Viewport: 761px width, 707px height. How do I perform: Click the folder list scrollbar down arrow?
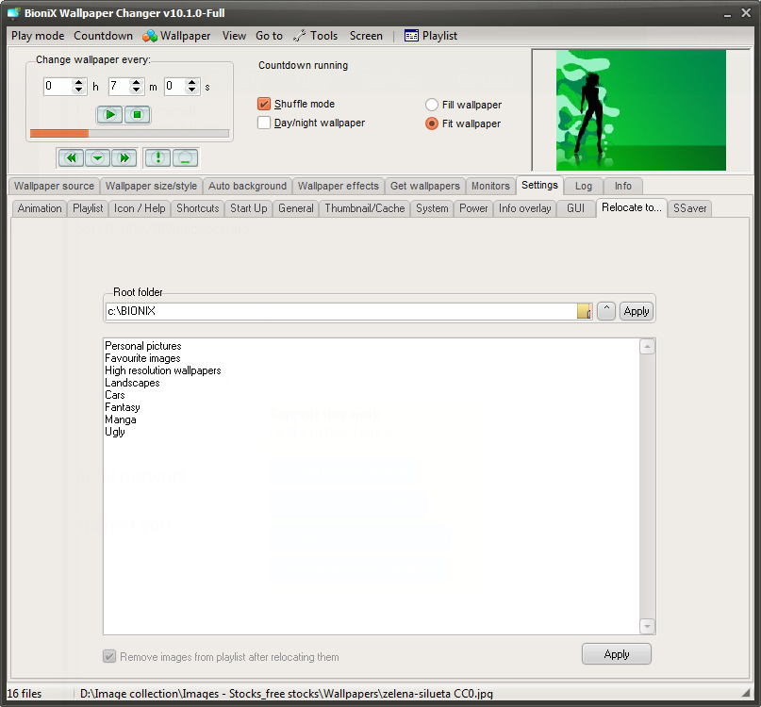647,626
